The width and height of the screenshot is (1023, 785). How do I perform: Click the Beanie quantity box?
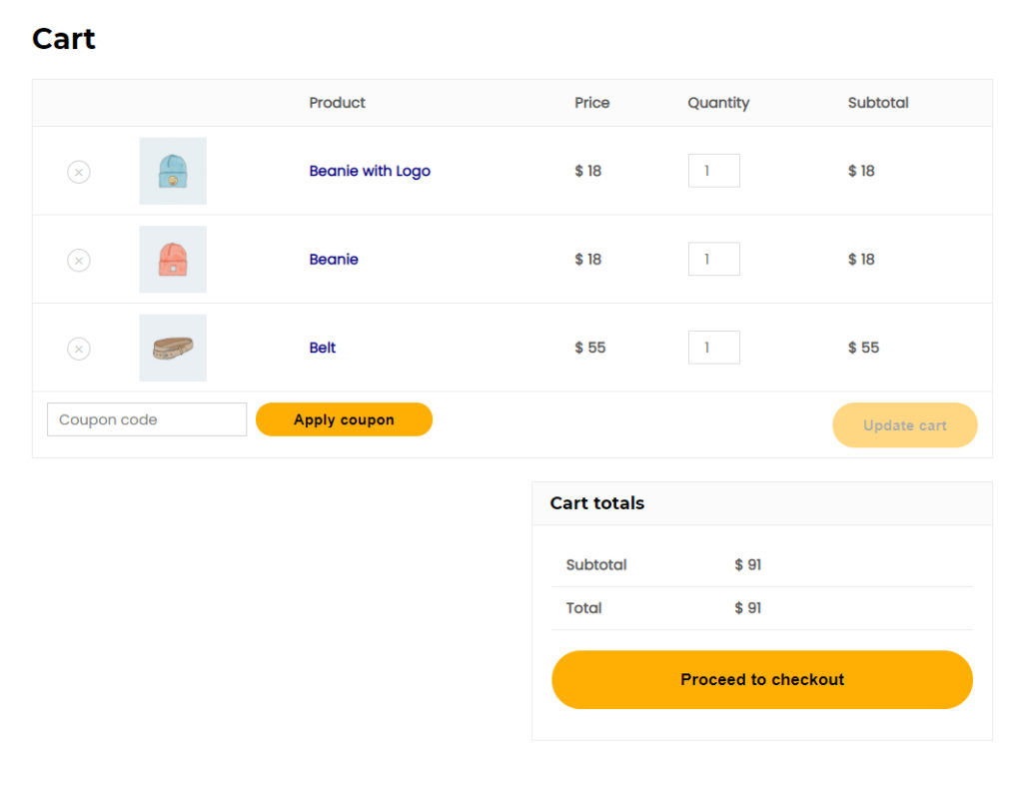pyautogui.click(x=713, y=260)
